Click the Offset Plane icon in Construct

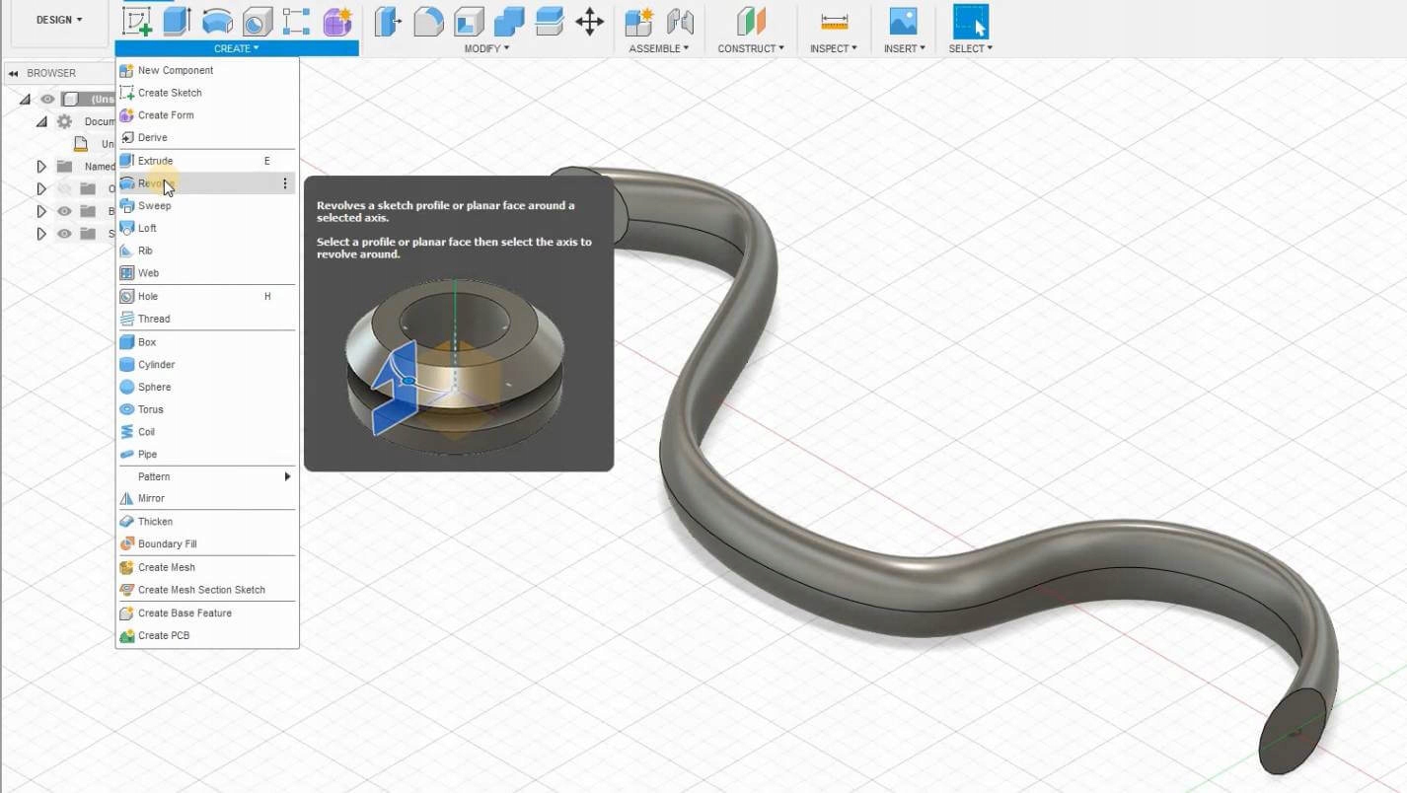coord(751,21)
